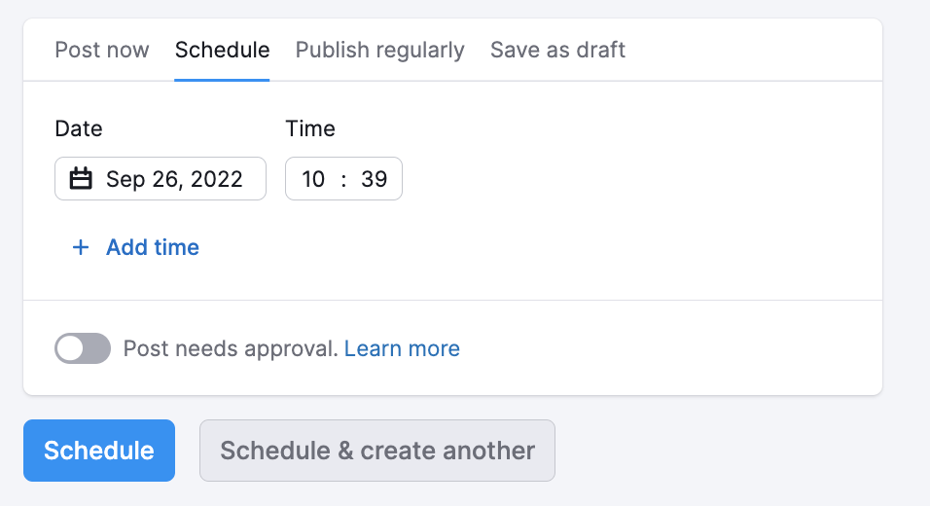The height and width of the screenshot is (506, 930).
Task: Click the Date field label
Action: pyautogui.click(x=78, y=128)
